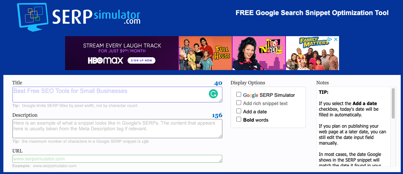Image resolution: width=403 pixels, height=174 pixels.
Task: Click the green Grammarly icon in Title field
Action: 213,94
